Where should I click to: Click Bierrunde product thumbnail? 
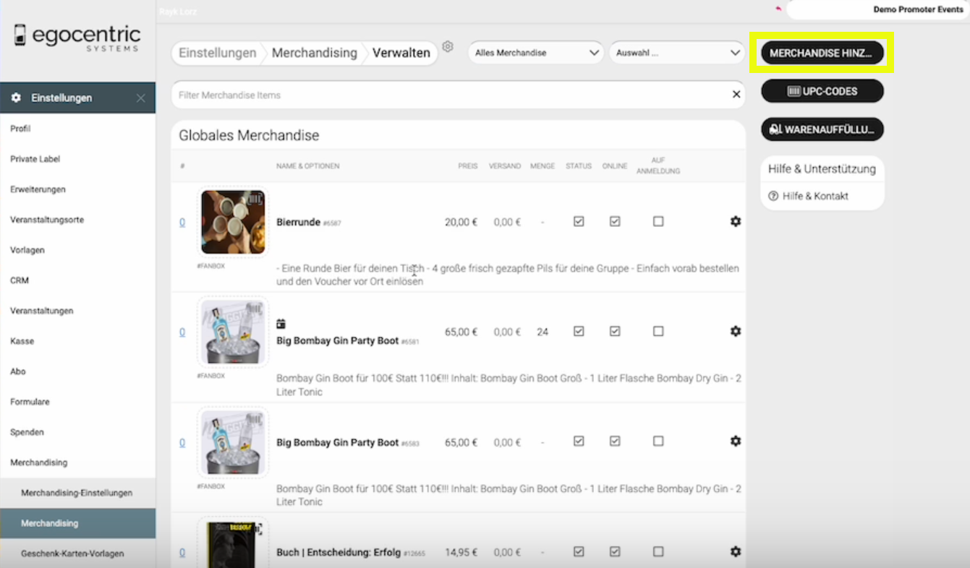coord(233,223)
